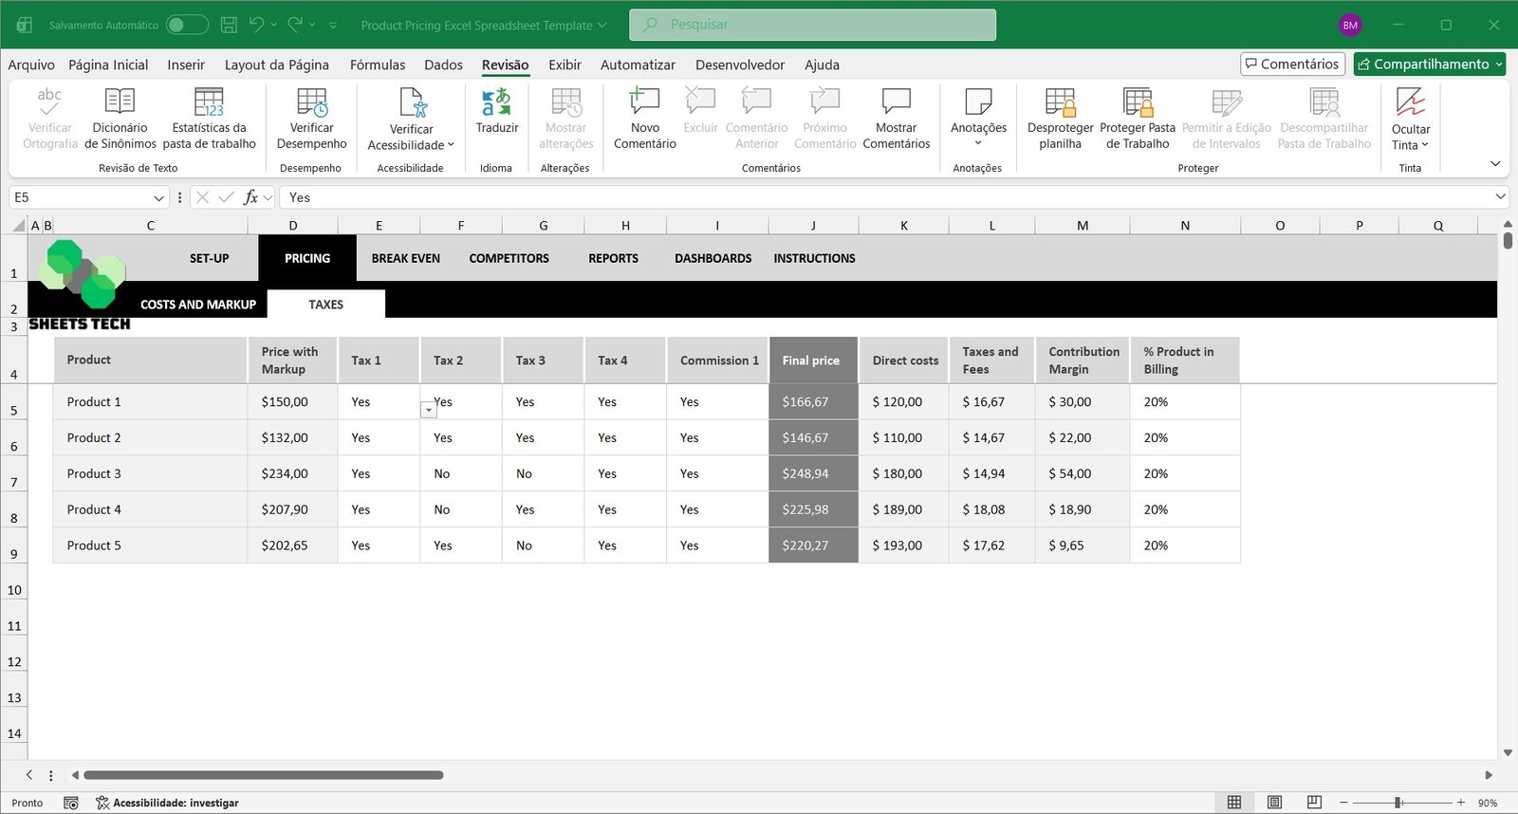
Task: Click Mostrar alterações icon
Action: [566, 102]
